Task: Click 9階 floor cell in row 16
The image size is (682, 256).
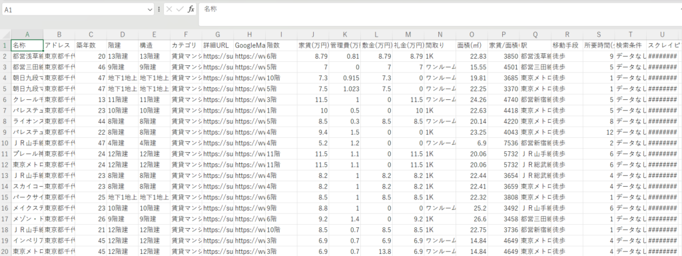Action: (x=282, y=208)
